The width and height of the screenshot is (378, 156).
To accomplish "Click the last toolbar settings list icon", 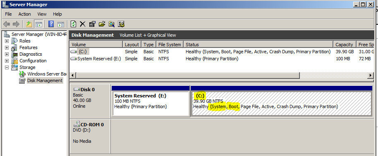I will click(x=121, y=24).
